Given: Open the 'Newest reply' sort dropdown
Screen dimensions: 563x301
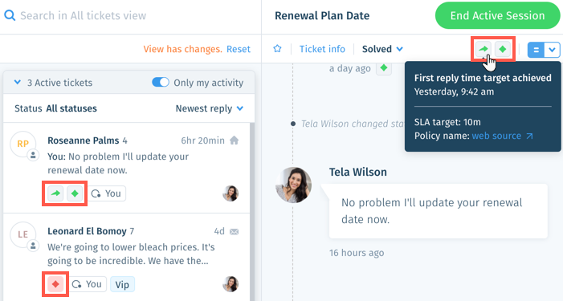Looking at the screenshot, I should tap(210, 108).
